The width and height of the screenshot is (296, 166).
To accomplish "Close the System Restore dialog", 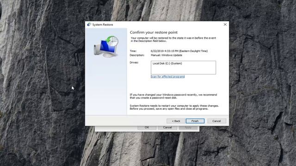I will click(x=225, y=24).
